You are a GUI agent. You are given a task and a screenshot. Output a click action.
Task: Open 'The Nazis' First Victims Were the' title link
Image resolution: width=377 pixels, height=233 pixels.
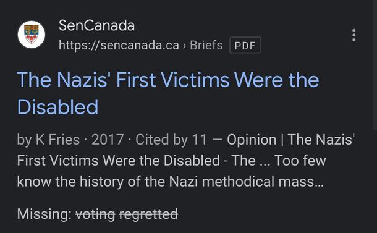(x=168, y=80)
